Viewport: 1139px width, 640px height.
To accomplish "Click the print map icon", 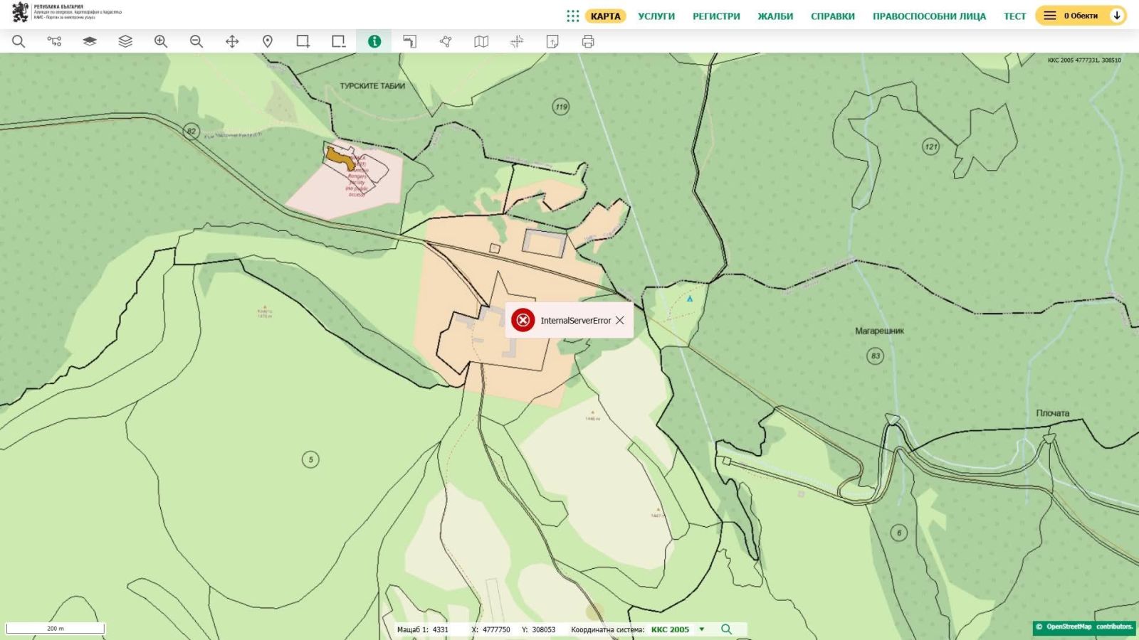I will (x=588, y=41).
